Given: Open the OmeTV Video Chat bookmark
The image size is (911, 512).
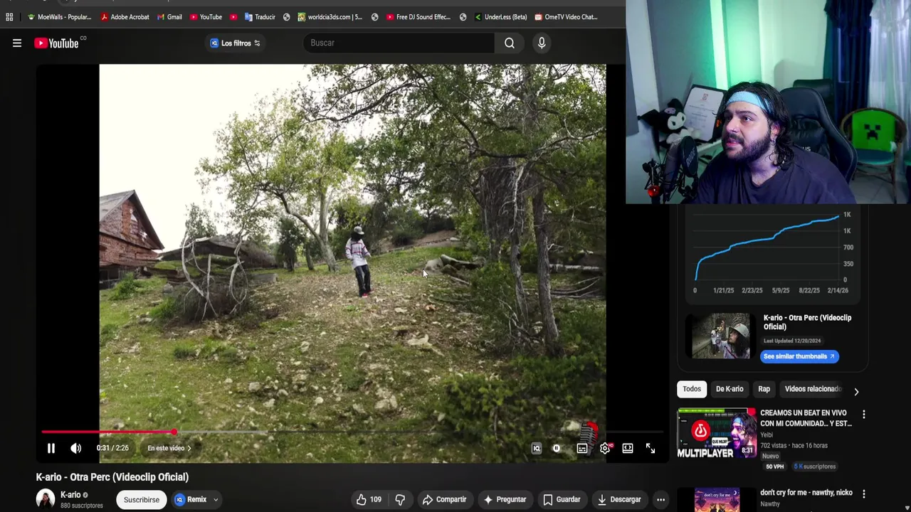Looking at the screenshot, I should click(566, 17).
